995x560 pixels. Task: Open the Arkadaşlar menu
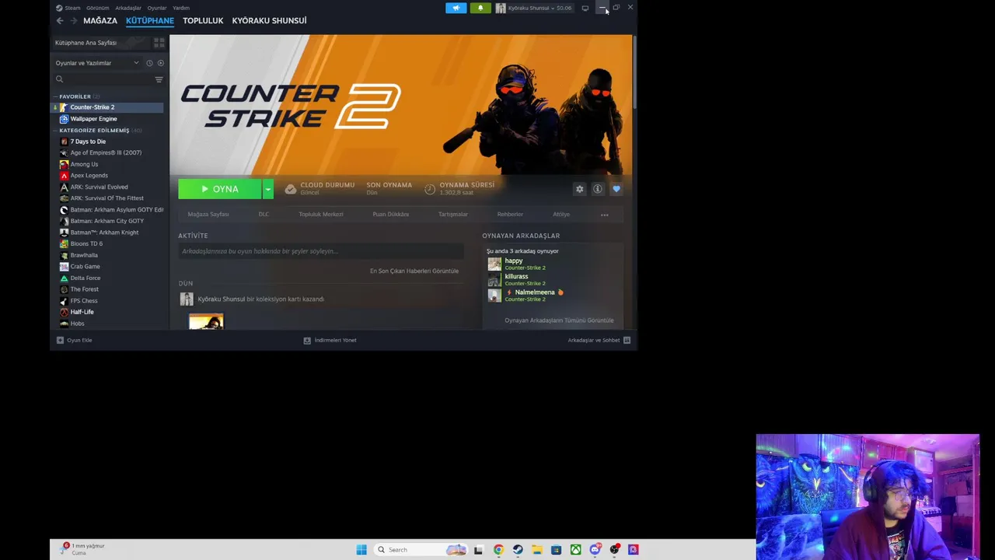click(128, 8)
